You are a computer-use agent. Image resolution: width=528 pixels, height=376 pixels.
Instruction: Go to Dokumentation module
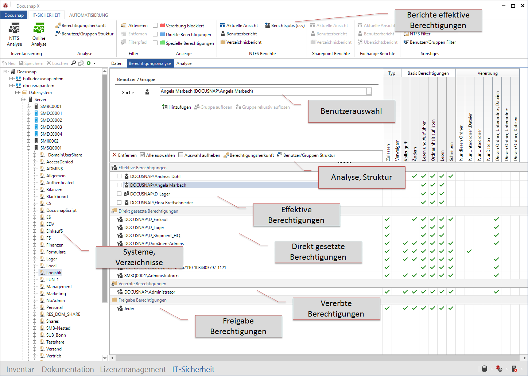[x=68, y=369]
